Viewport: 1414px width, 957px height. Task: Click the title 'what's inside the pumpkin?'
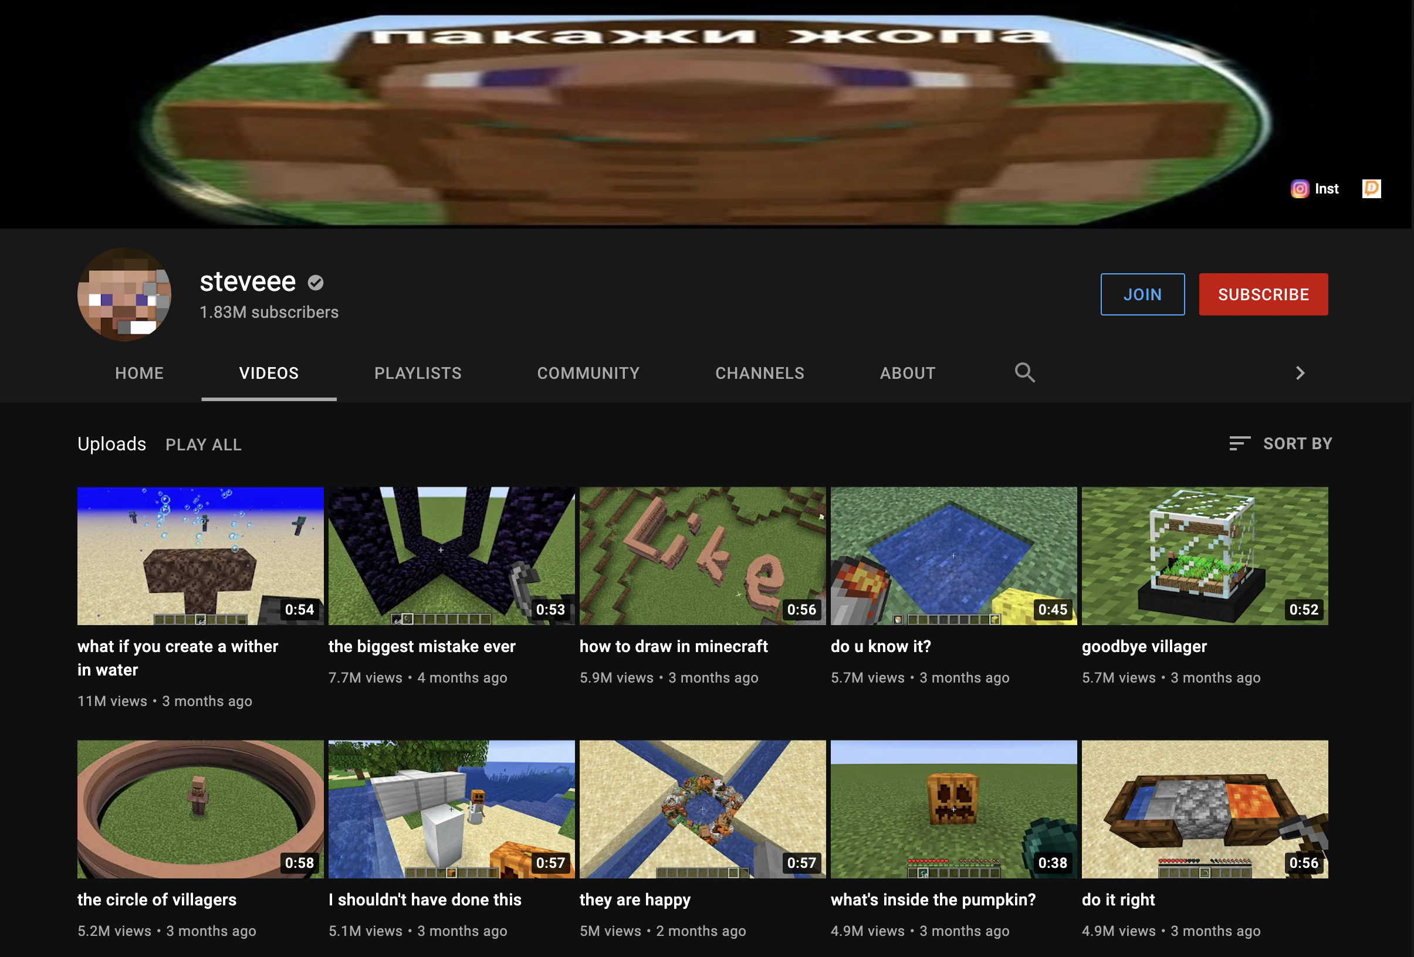pos(933,900)
